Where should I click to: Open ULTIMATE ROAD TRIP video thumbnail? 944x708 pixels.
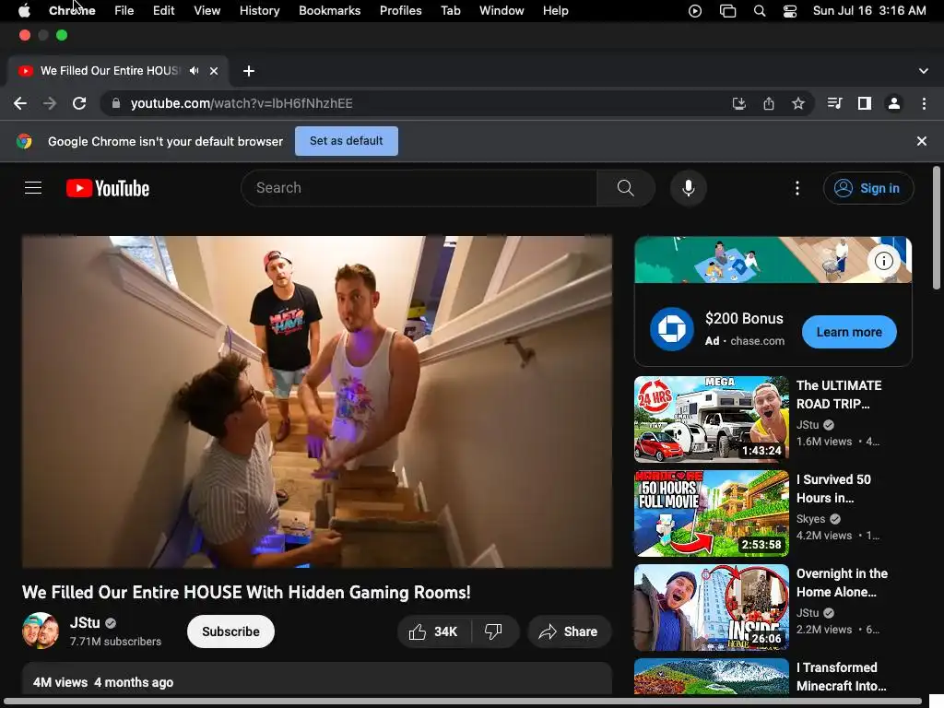[711, 419]
